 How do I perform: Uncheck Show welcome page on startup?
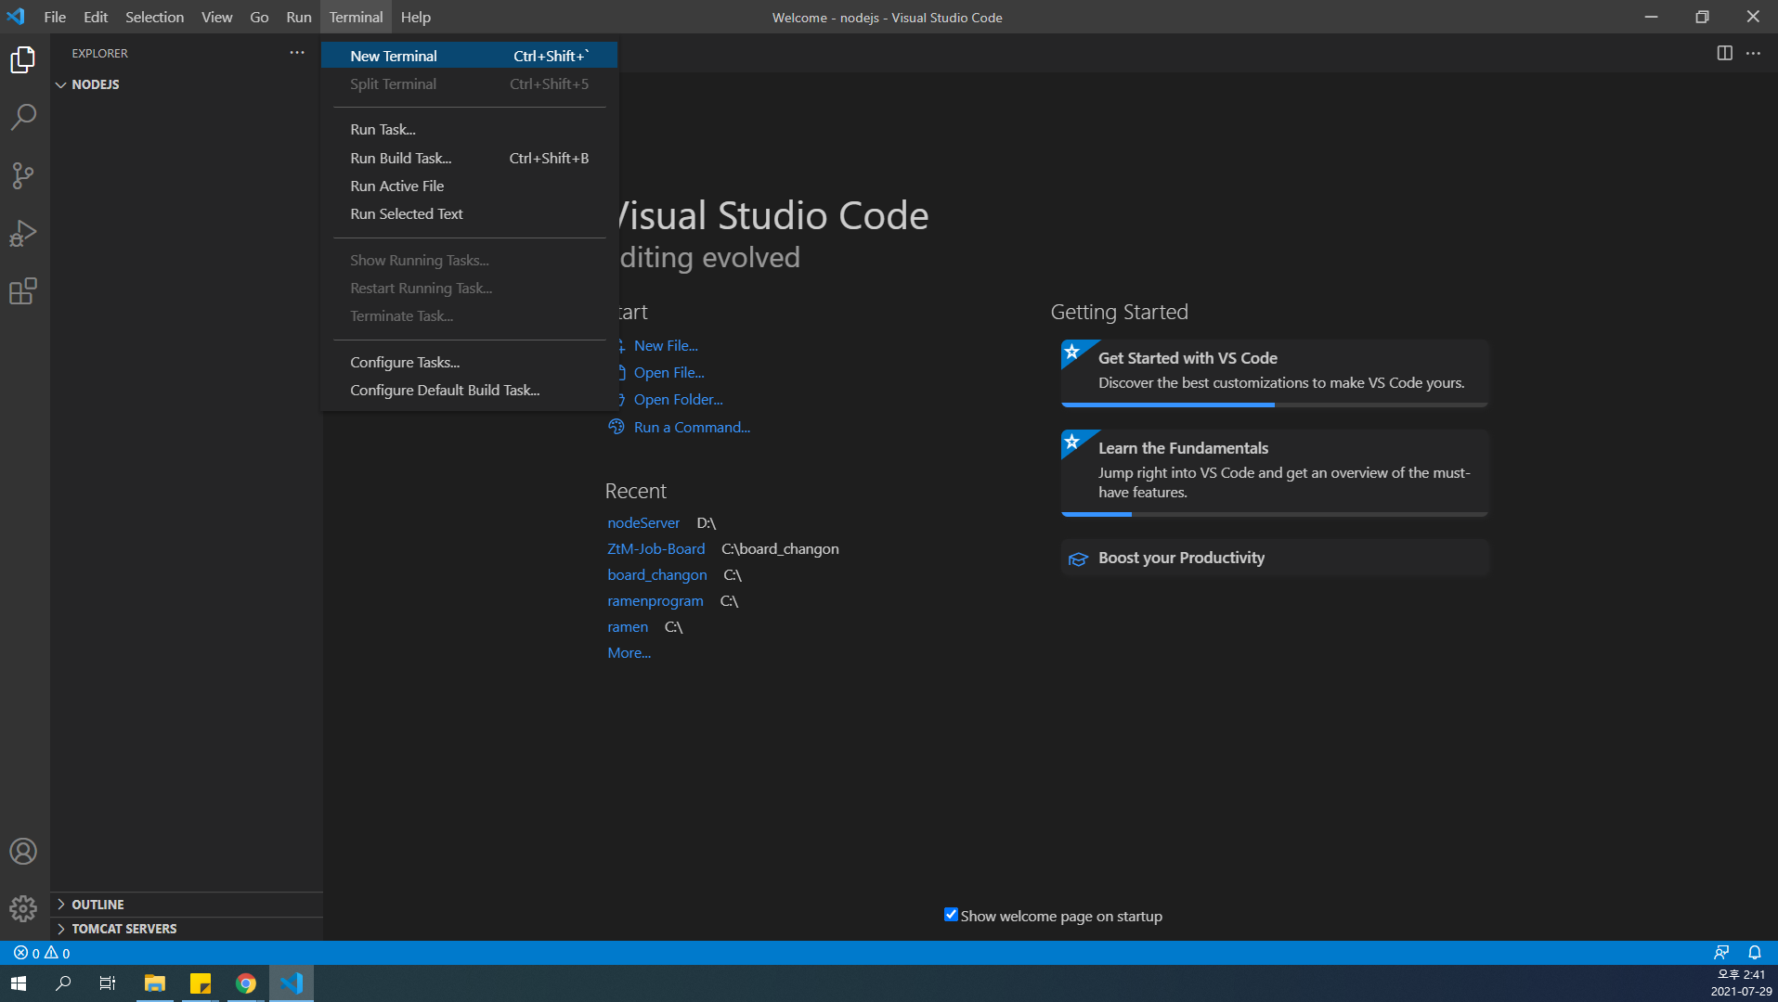[951, 915]
